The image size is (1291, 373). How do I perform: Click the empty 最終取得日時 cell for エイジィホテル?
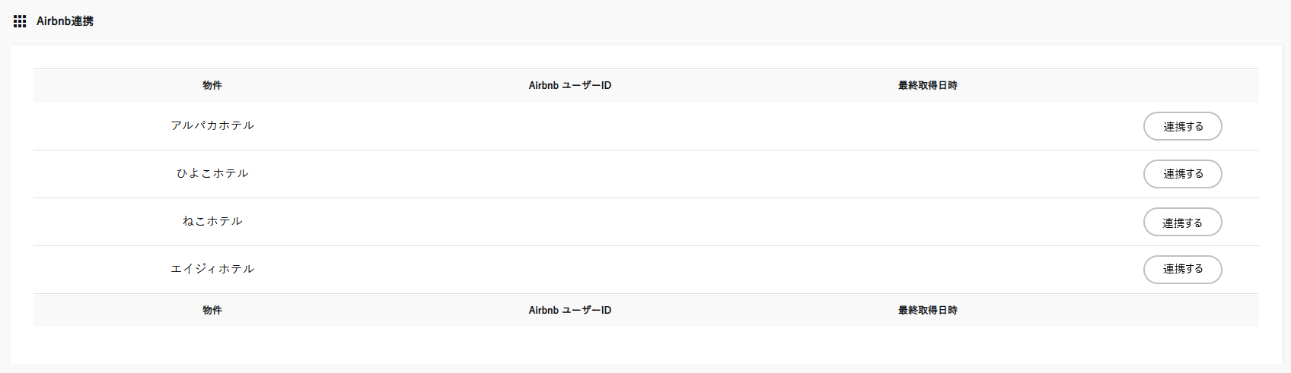pos(927,270)
